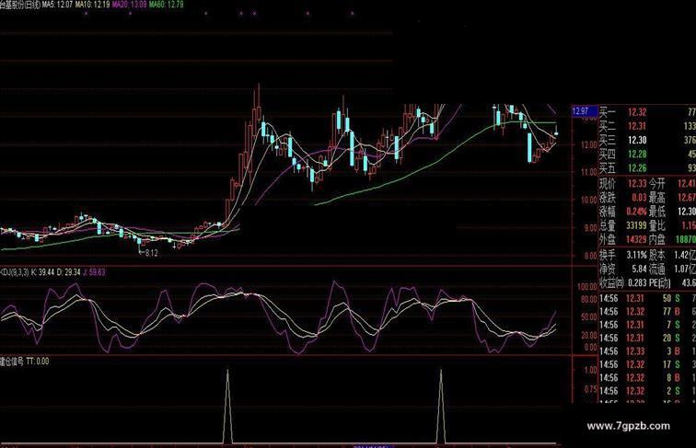The width and height of the screenshot is (696, 448).
Task: Click the KDJ(9,3,3) indicator name
Action: [15, 272]
